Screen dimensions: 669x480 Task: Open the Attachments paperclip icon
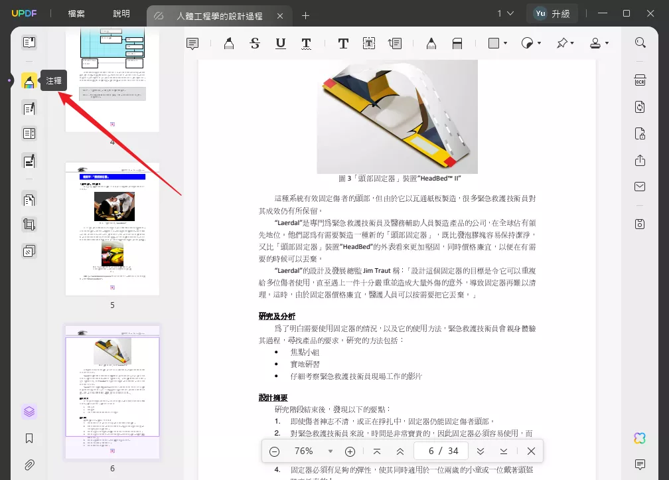click(x=29, y=465)
